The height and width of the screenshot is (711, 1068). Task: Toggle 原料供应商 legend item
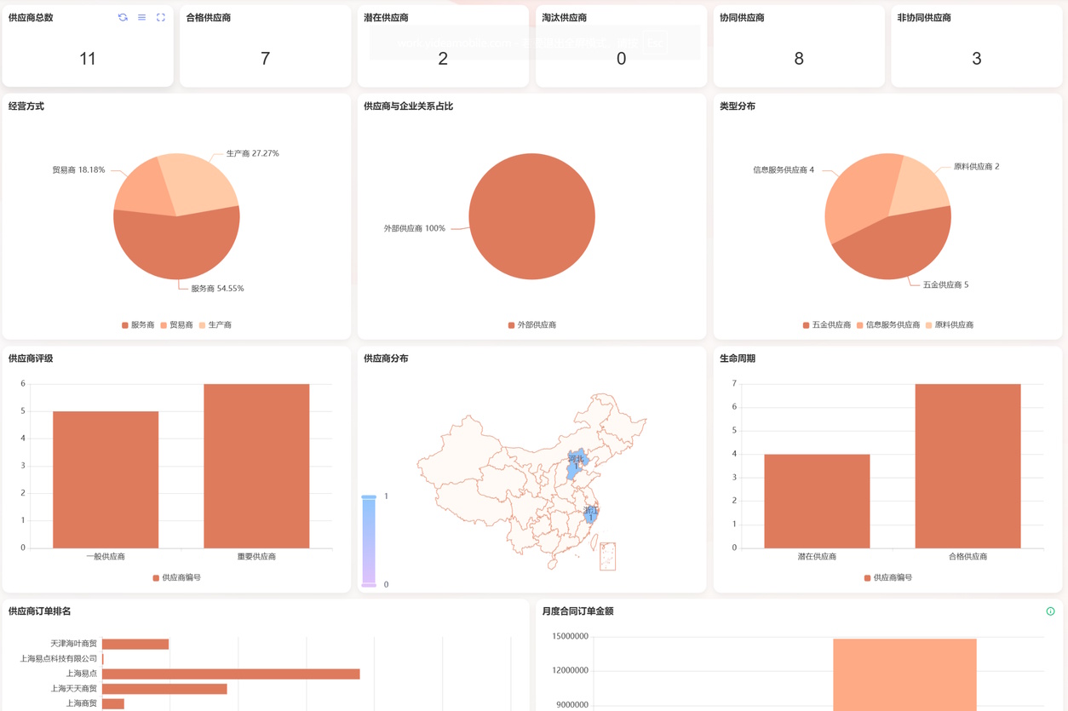coord(950,325)
